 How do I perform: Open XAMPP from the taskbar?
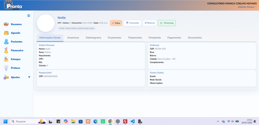[88, 121]
